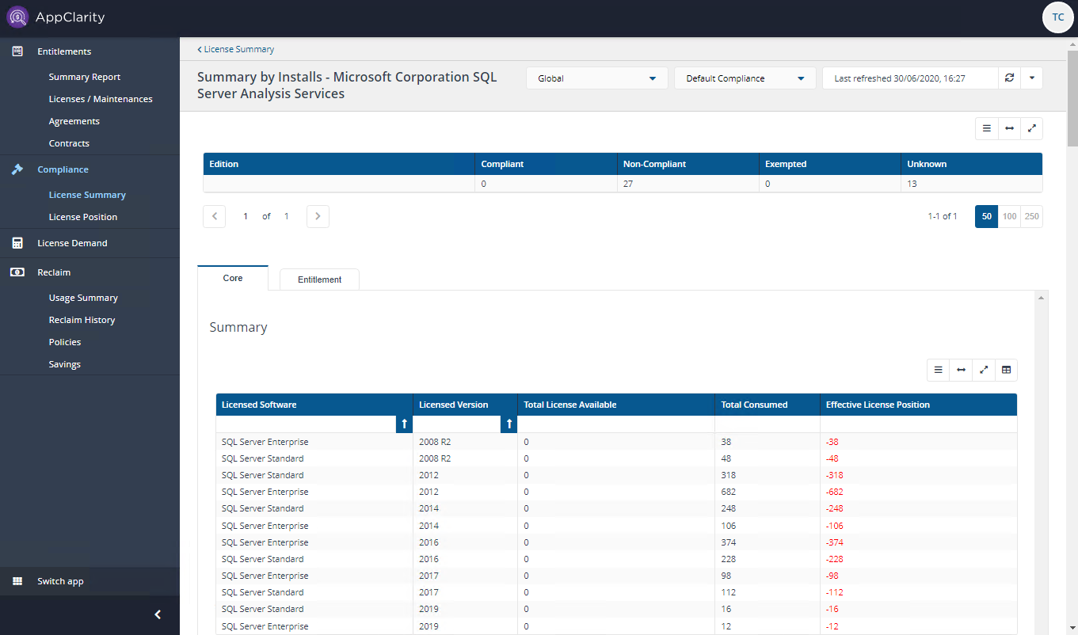The height and width of the screenshot is (635, 1078).
Task: Open the TC user avatar menu
Action: point(1057,17)
